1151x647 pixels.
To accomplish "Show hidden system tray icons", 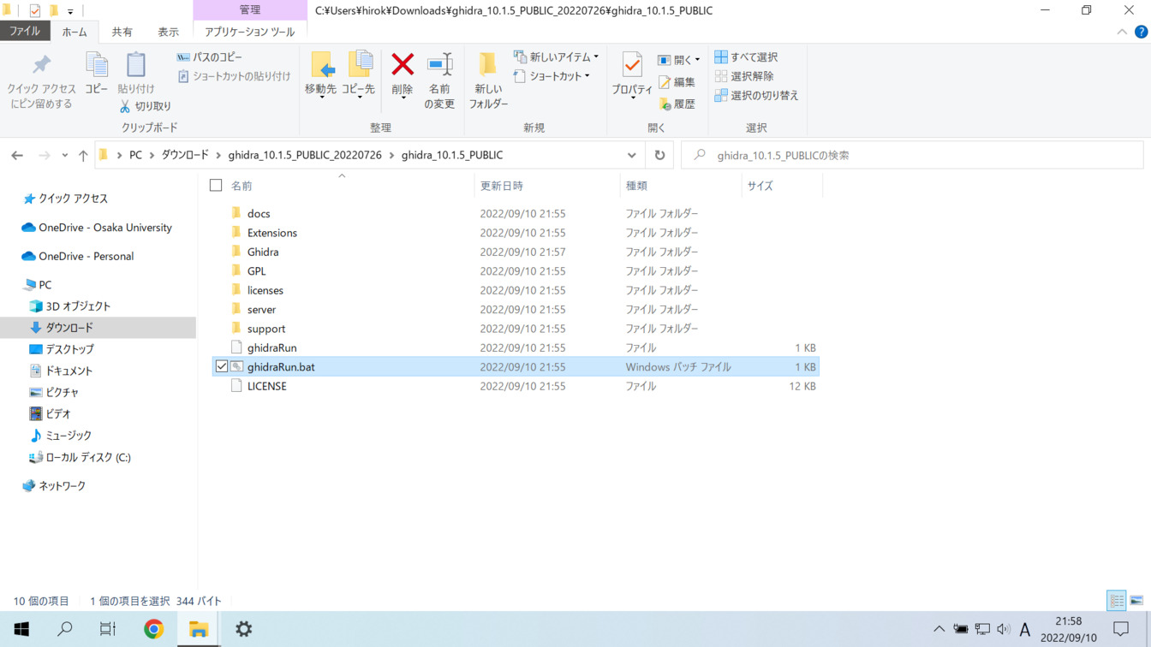I will tap(939, 629).
